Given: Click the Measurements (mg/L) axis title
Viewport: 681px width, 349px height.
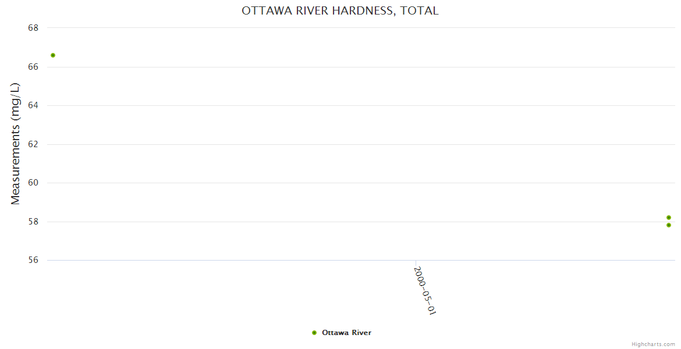Looking at the screenshot, I should click(x=16, y=144).
